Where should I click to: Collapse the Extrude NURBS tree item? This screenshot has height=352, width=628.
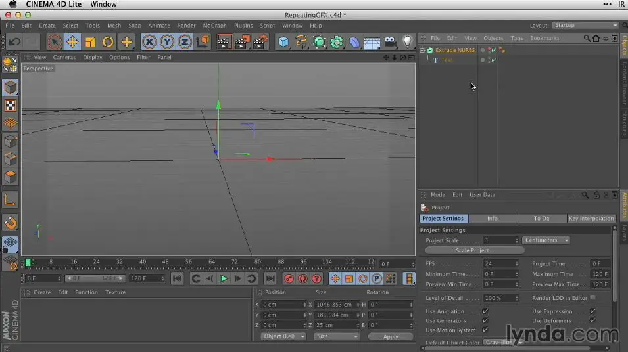(423, 50)
